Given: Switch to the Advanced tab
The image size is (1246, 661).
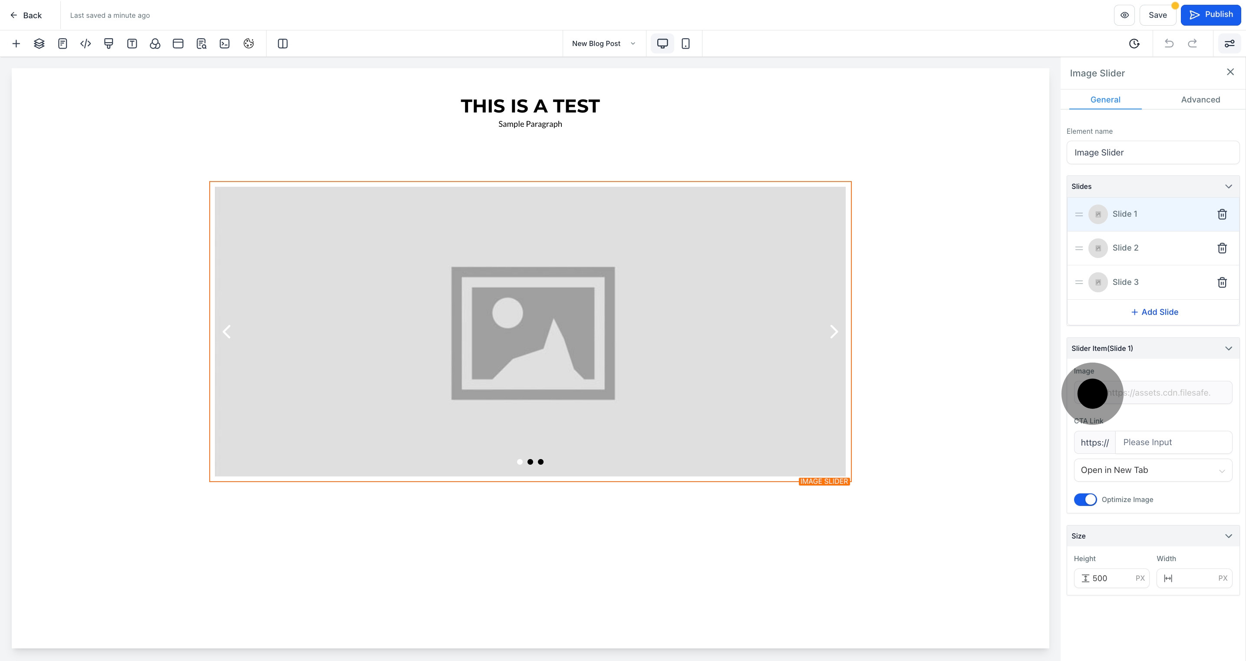Looking at the screenshot, I should (1200, 100).
